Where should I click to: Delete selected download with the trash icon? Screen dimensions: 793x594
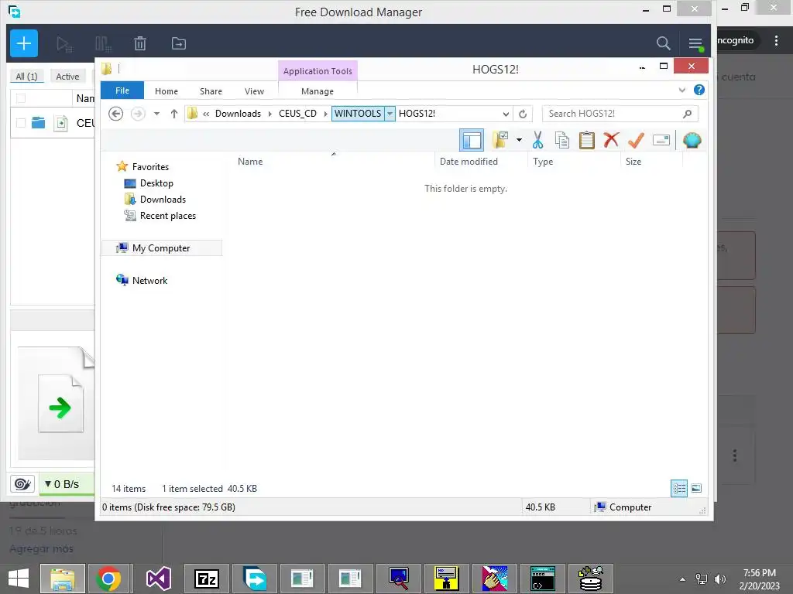(140, 44)
